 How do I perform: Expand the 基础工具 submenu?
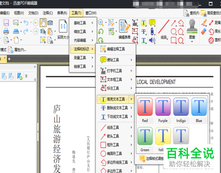click(83, 23)
